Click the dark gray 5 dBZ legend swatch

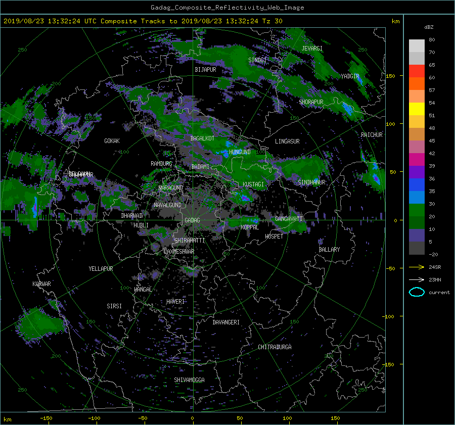click(417, 248)
